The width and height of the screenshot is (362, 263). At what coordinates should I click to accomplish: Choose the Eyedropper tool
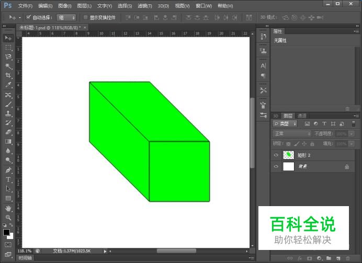(8, 85)
